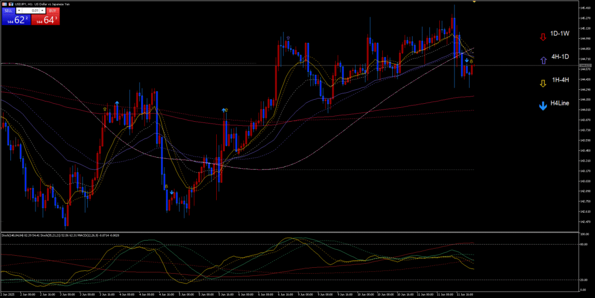Decrease lot volume with the down arrow
The width and height of the screenshot is (595, 298).
pyautogui.click(x=19, y=10)
